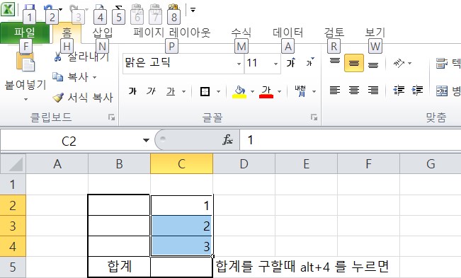The image size is (461, 278).
Task: Open the 복사 dropdown arrow
Action: point(95,78)
